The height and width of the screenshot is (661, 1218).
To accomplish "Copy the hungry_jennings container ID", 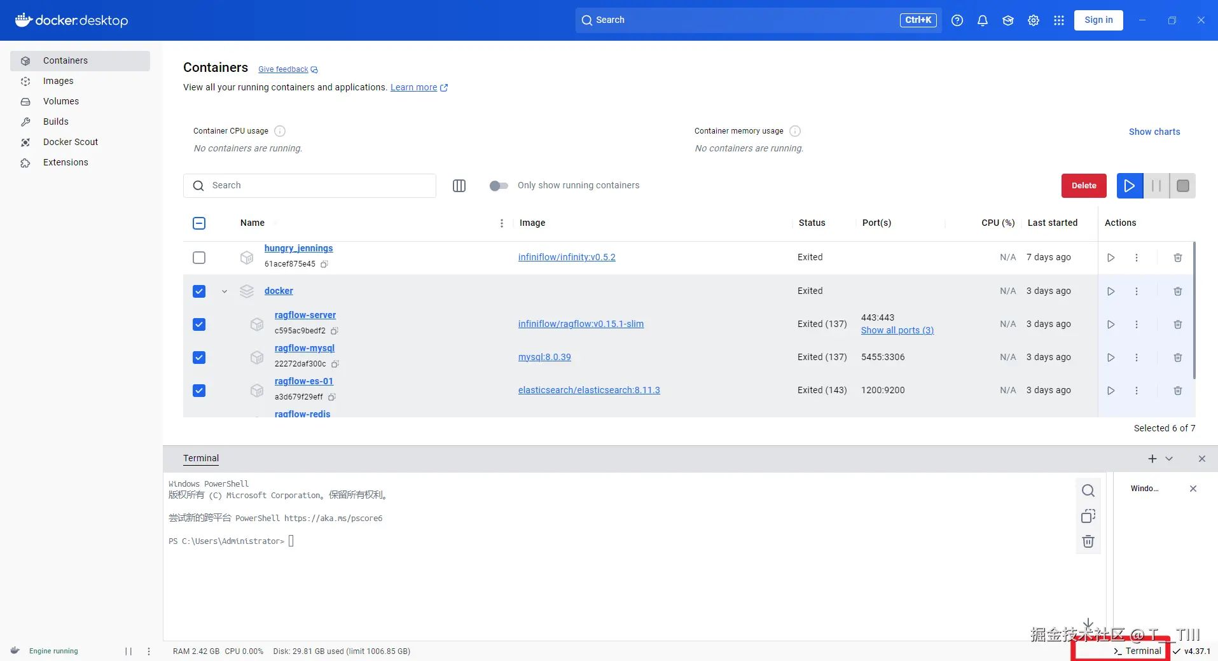I will (x=324, y=264).
